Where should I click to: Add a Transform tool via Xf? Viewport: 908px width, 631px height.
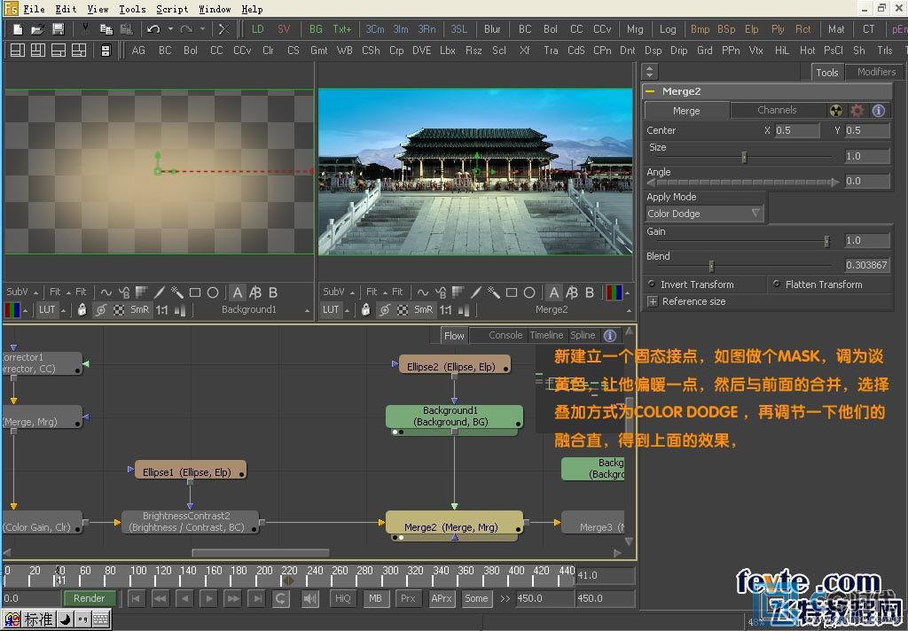pos(525,51)
